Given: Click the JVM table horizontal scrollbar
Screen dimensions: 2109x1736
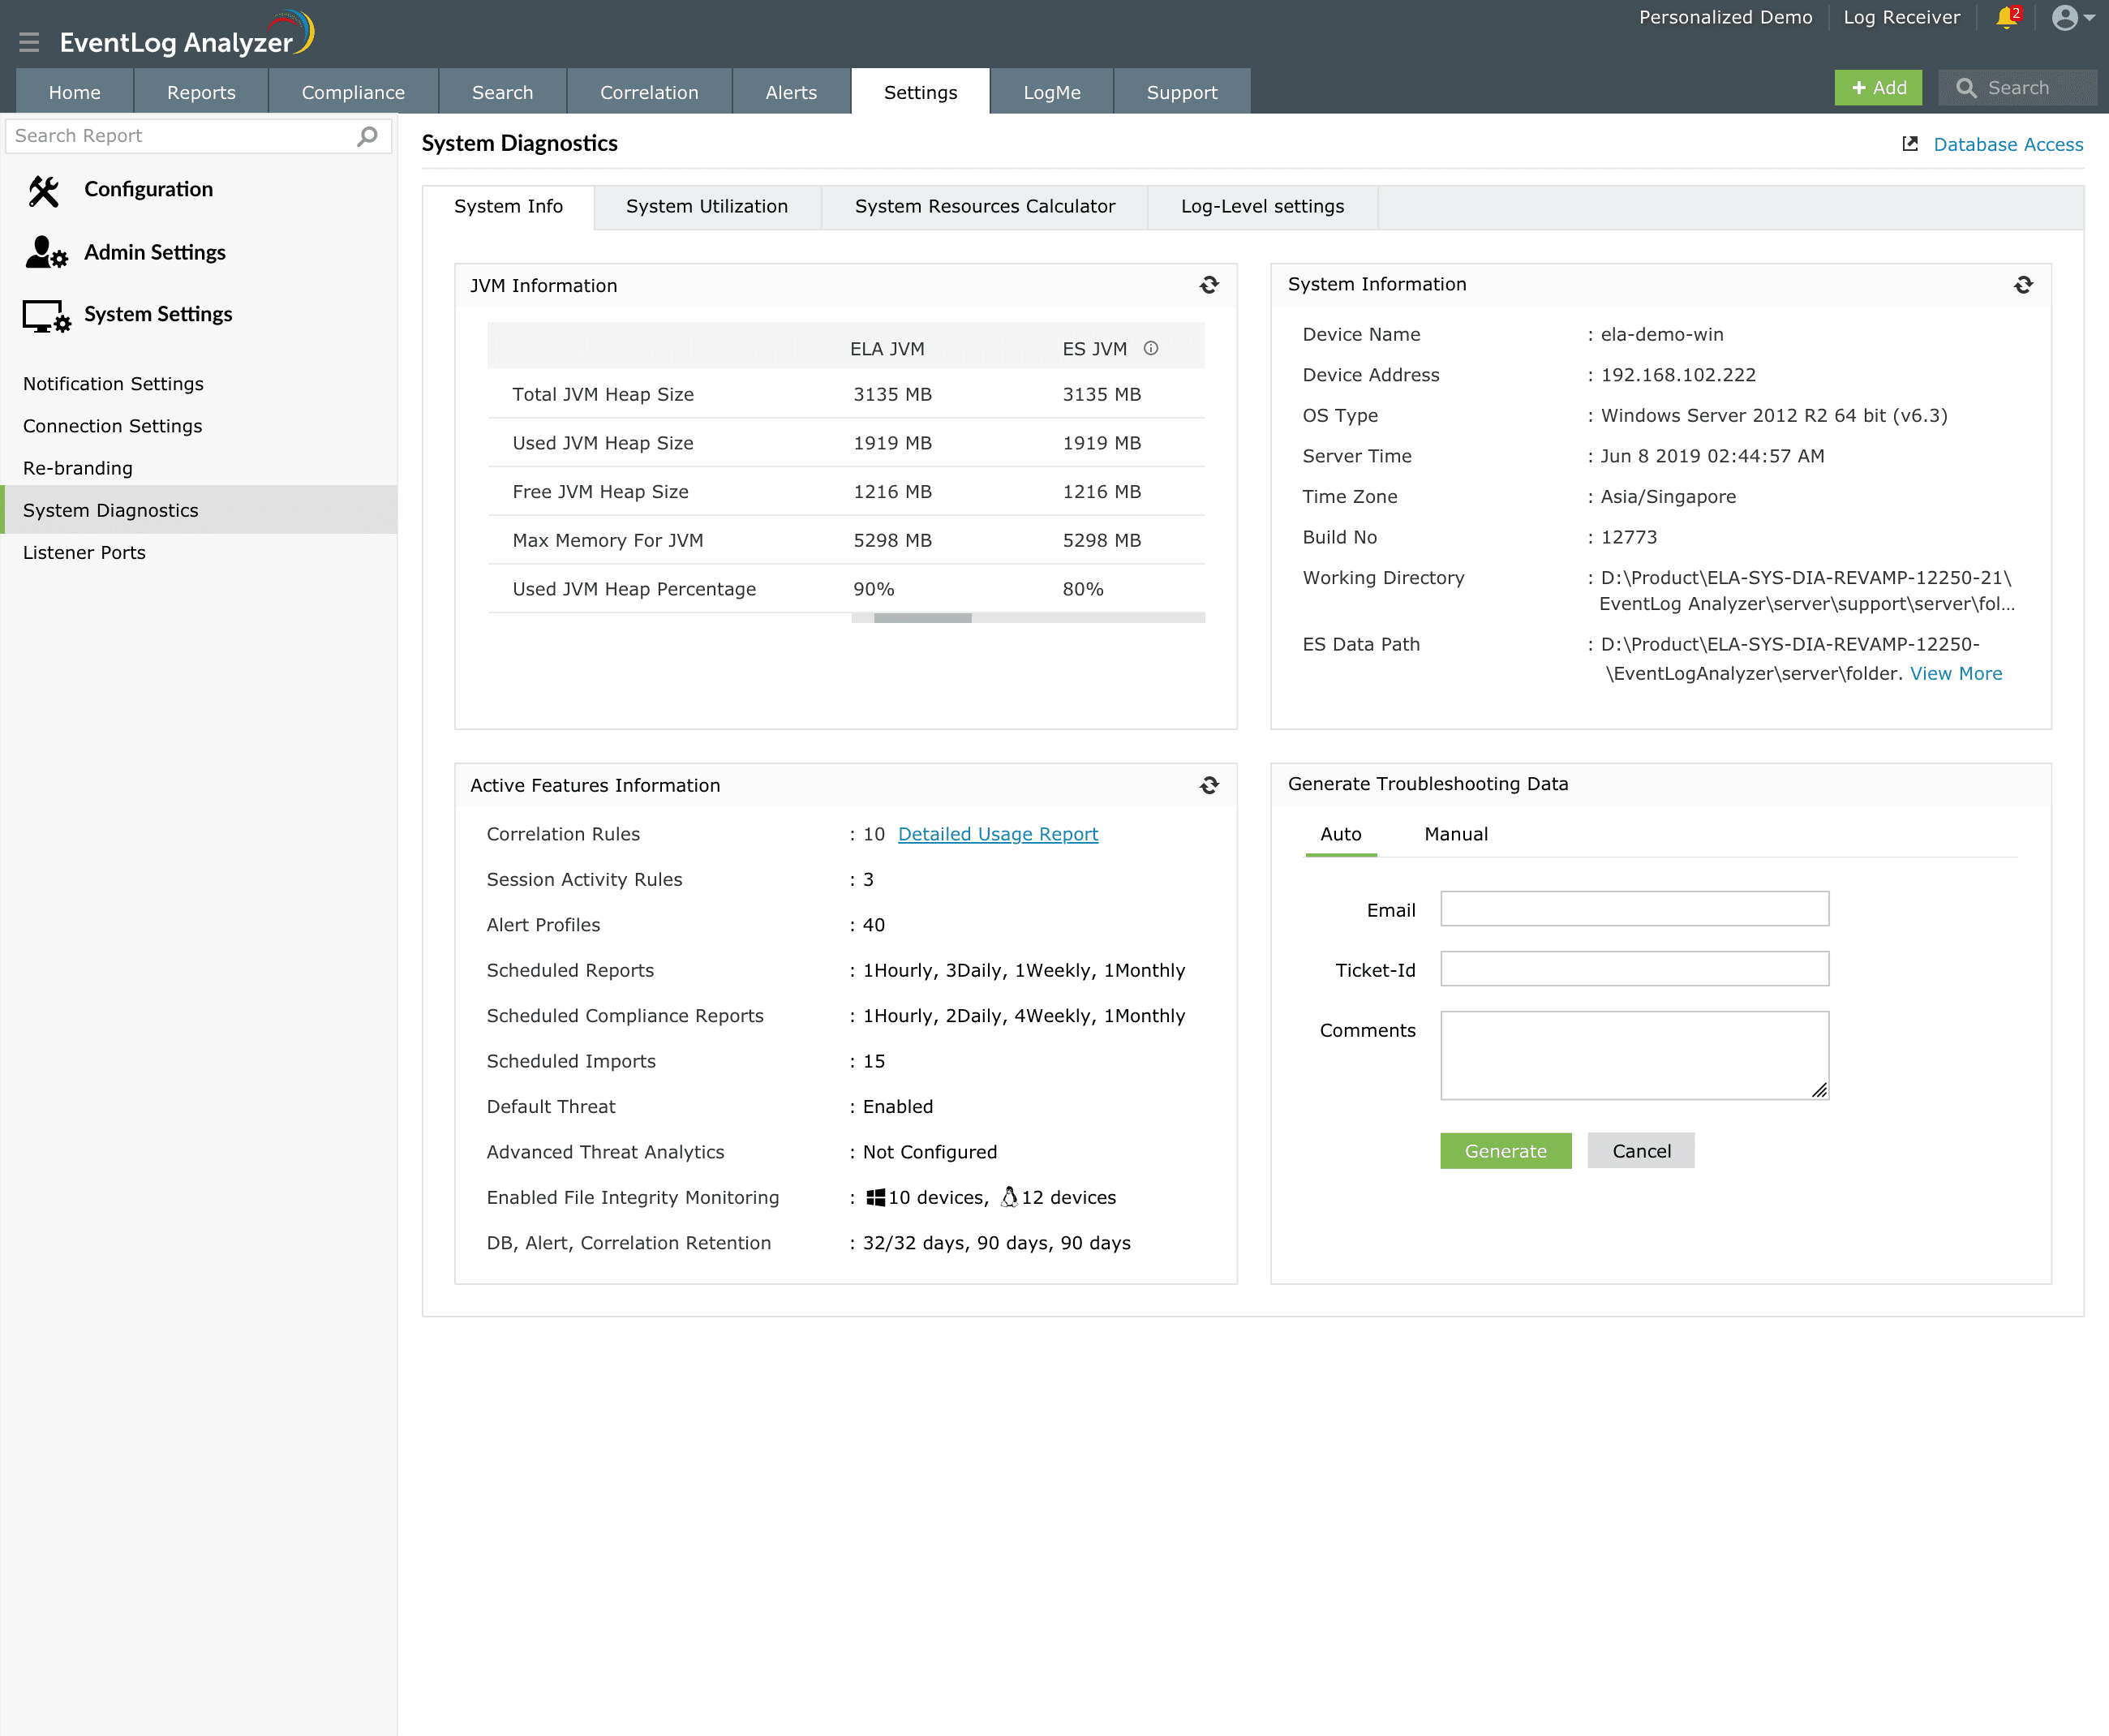Looking at the screenshot, I should (x=922, y=618).
